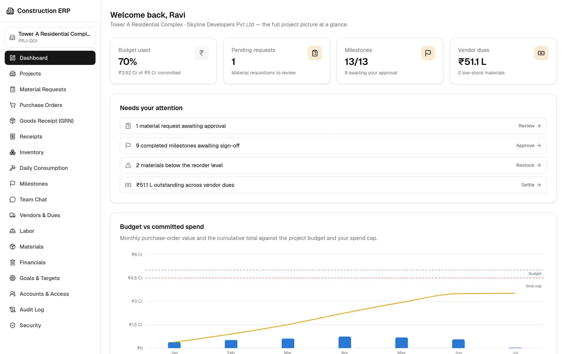This screenshot has width=566, height=354.
Task: Click the Goods Receipt package icon
Action: pyautogui.click(x=13, y=121)
